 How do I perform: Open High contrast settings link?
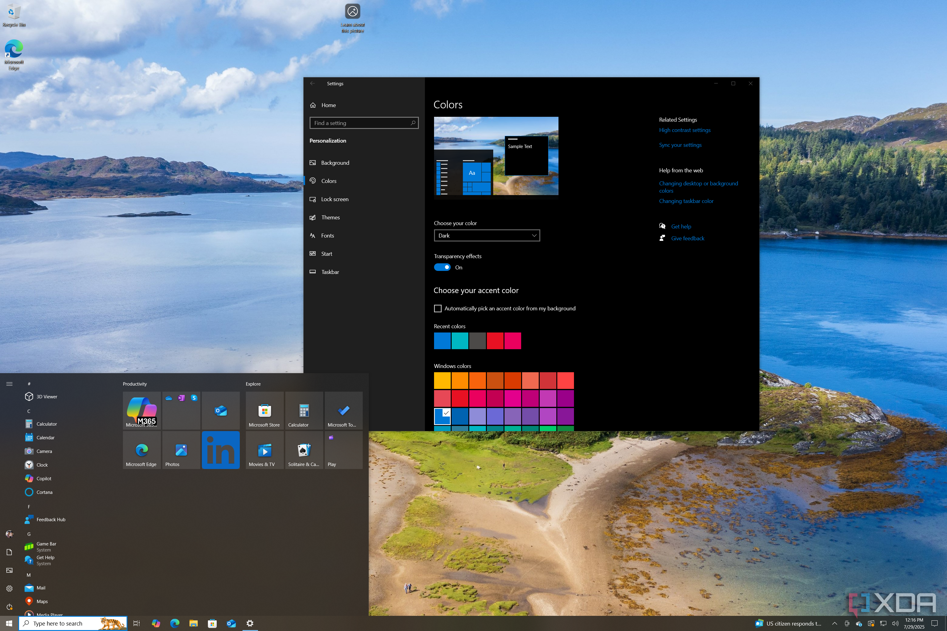point(684,130)
